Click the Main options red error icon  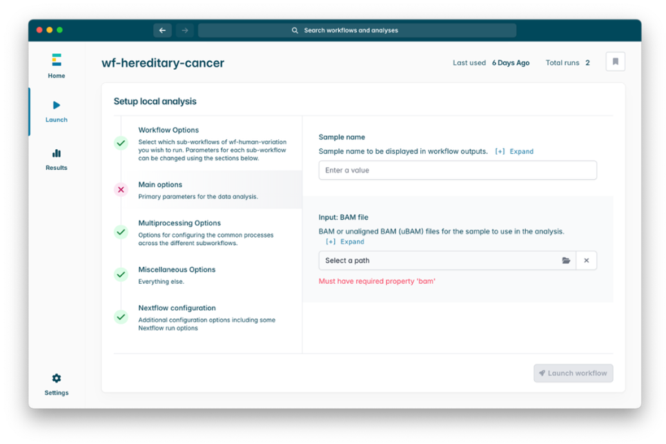121,189
